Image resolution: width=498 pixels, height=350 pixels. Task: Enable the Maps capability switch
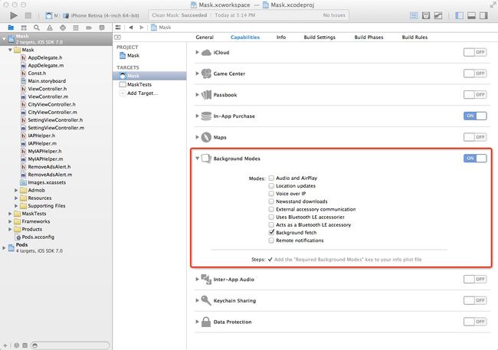click(475, 137)
